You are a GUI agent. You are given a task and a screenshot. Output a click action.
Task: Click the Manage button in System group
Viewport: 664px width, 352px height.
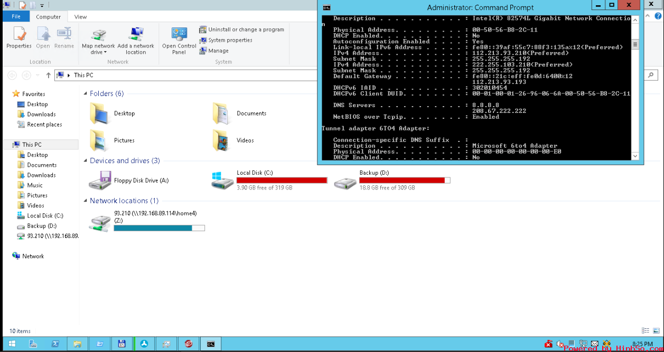coord(218,51)
